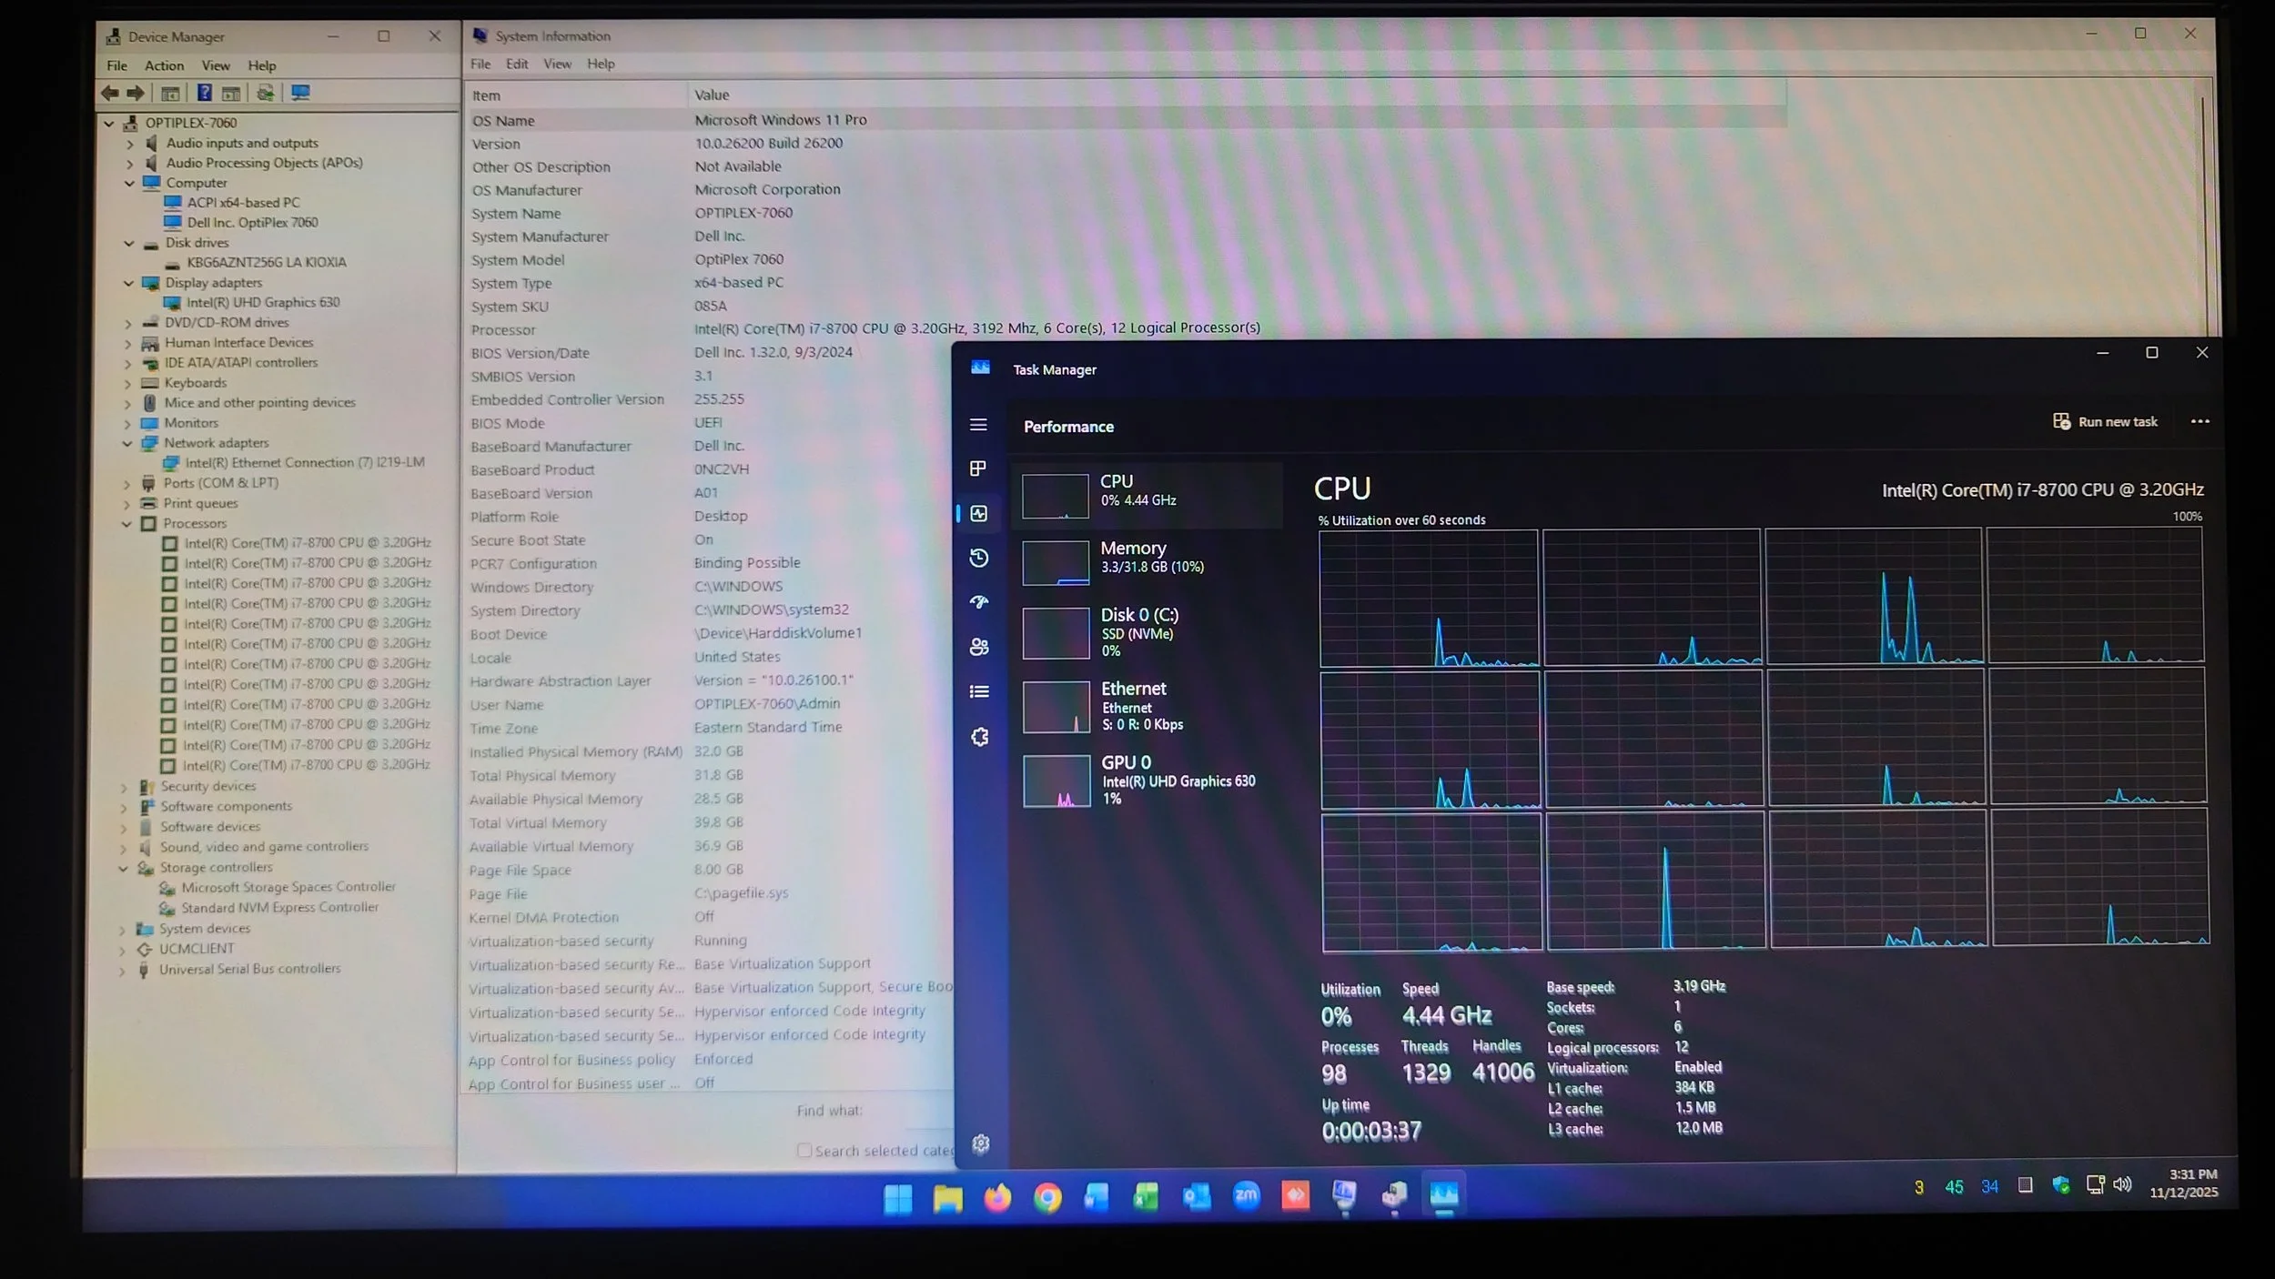Collapse the Processors tree node
Screen dimensions: 2275x1279
126,524
